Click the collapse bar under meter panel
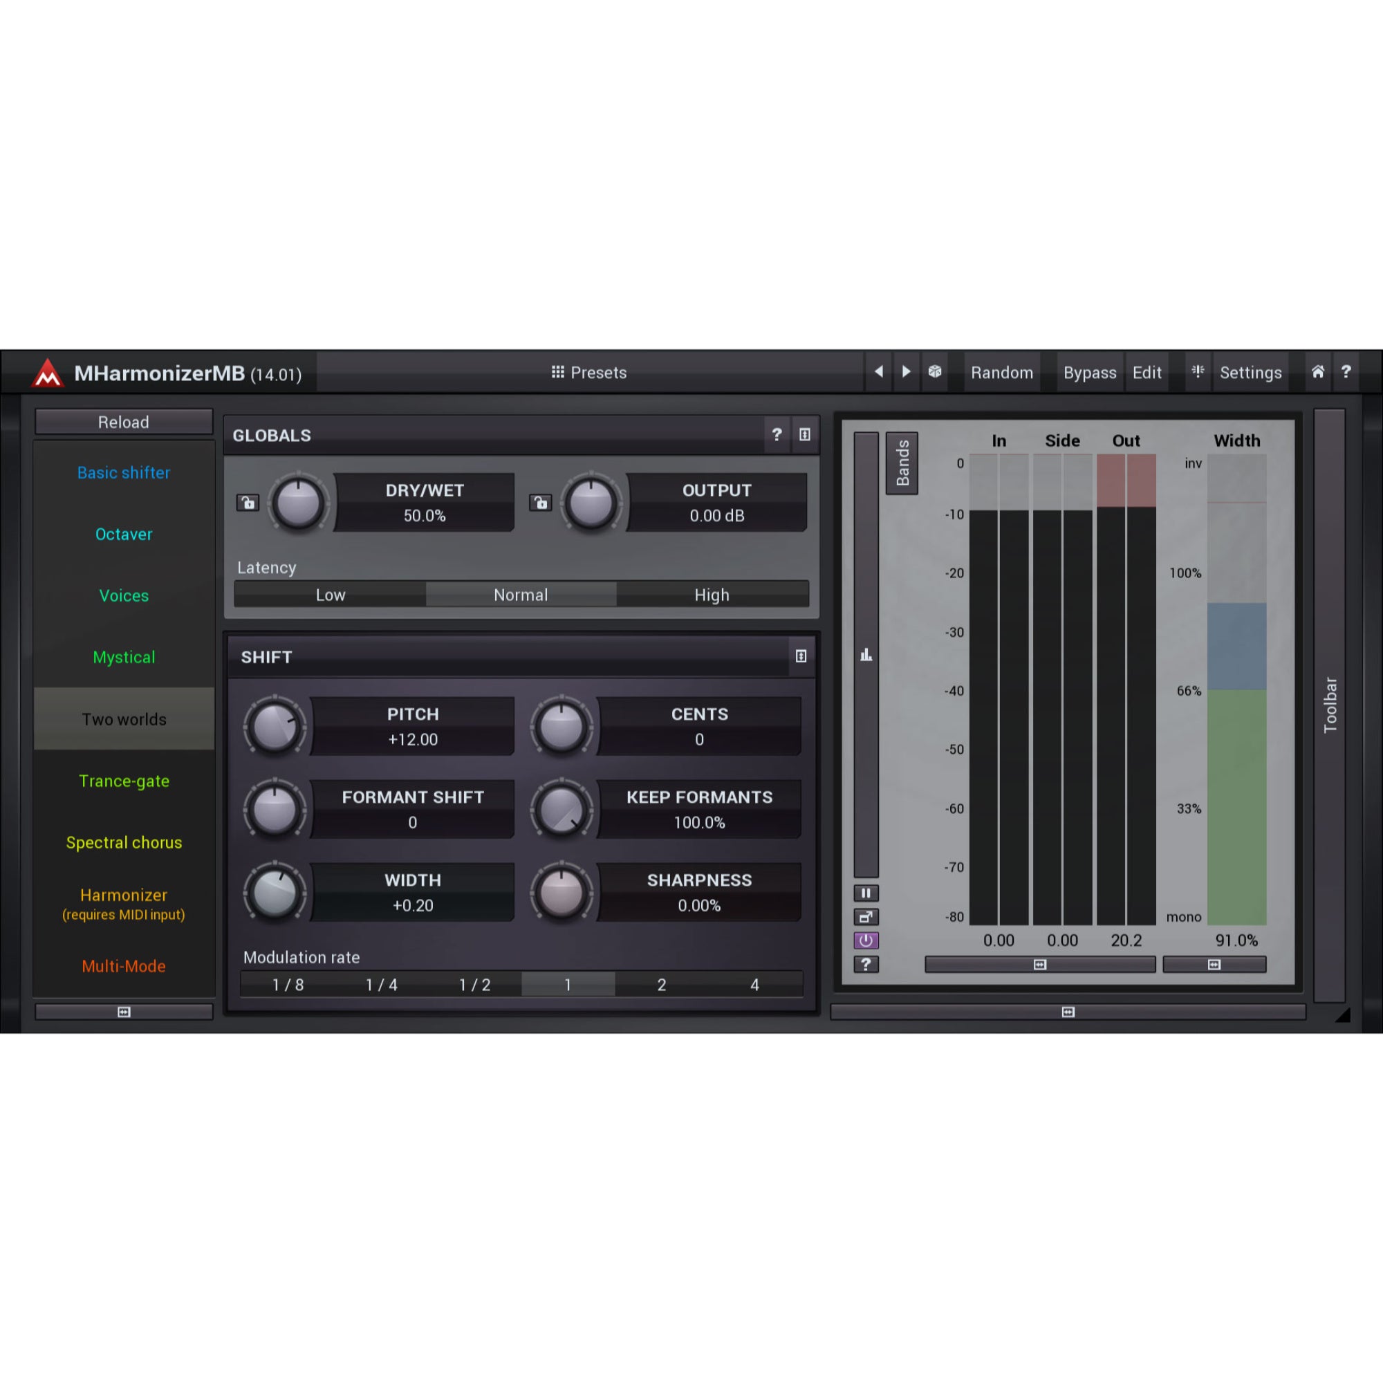The image size is (1383, 1383). [1068, 1012]
